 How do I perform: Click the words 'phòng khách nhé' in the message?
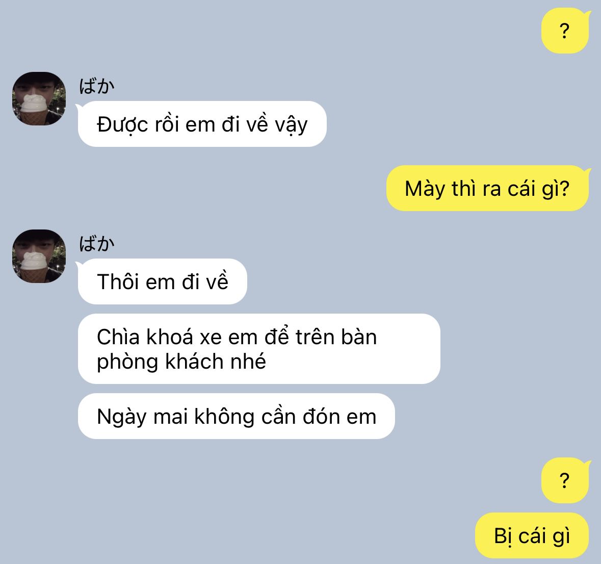pyautogui.click(x=181, y=362)
